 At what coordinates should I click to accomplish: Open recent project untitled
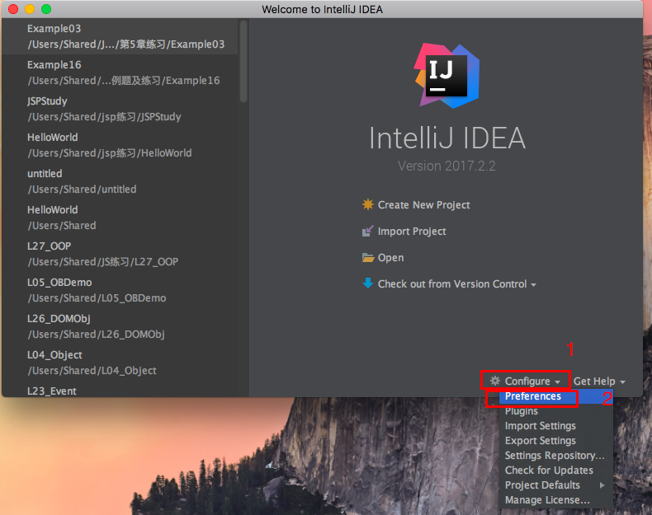click(x=120, y=181)
